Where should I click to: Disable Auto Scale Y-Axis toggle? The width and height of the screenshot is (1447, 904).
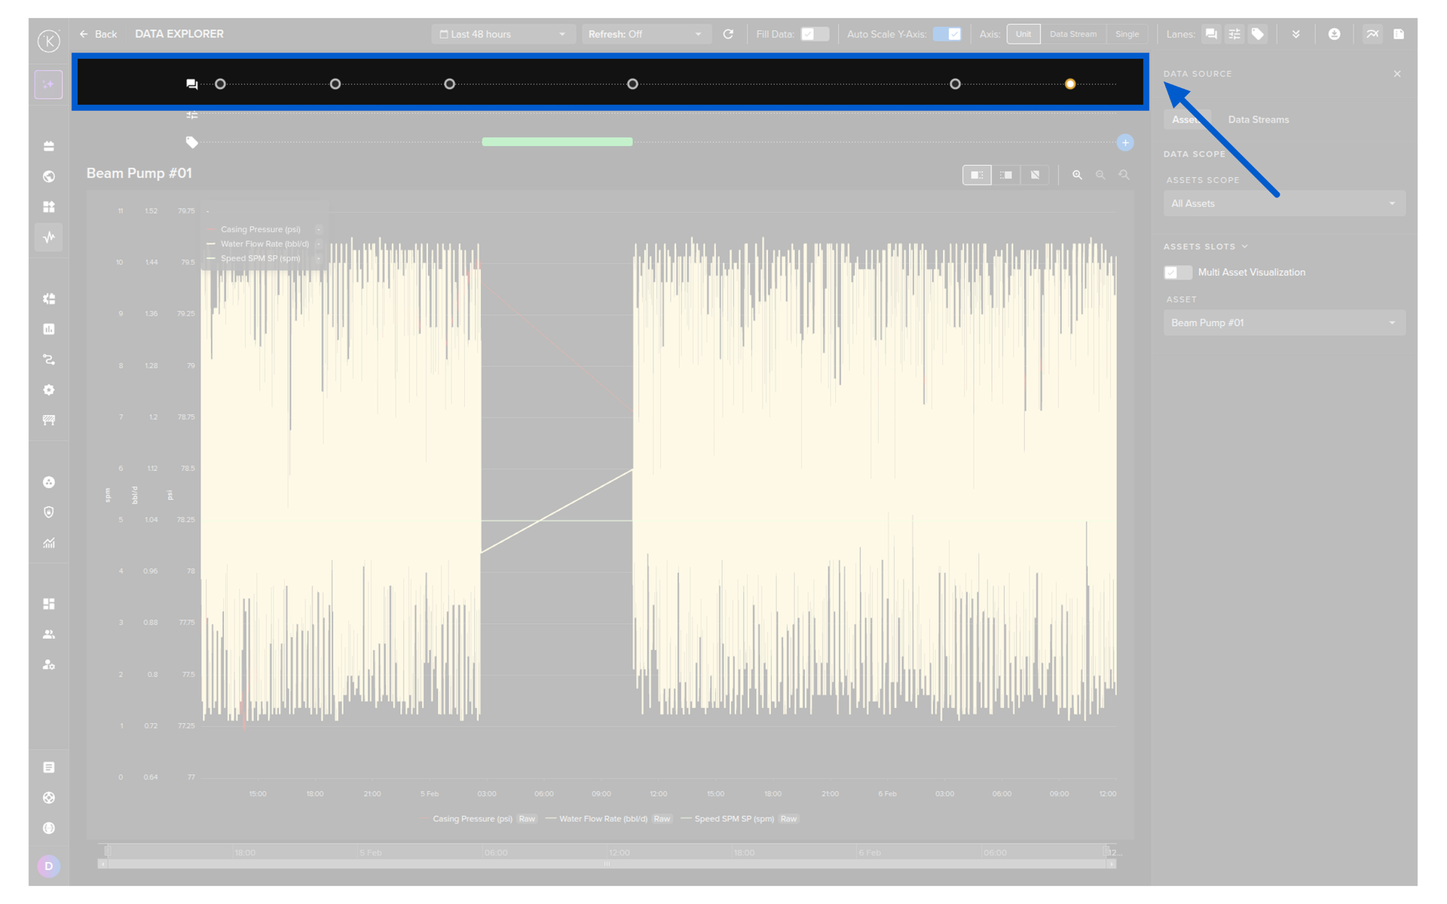(947, 34)
